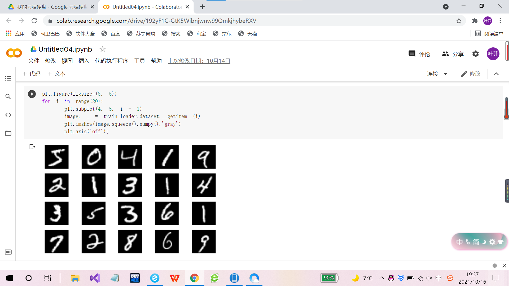Star the Untitled04.ipynb notebook
509x286 pixels.
point(102,49)
